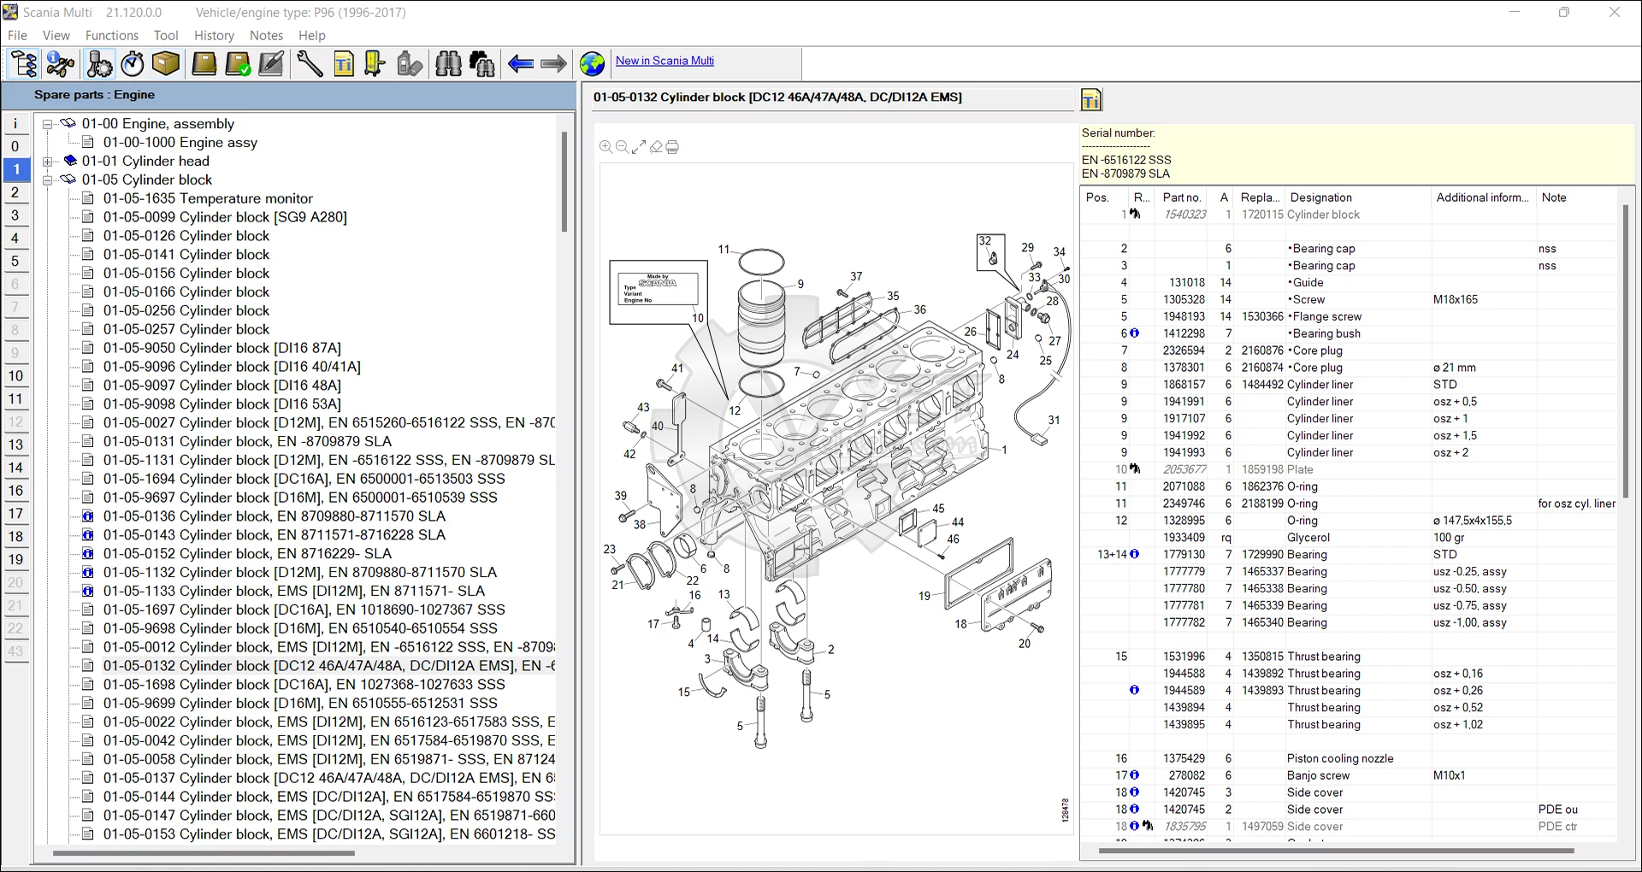Click the greyed oil canister icon
1642x872 pixels.
(410, 64)
